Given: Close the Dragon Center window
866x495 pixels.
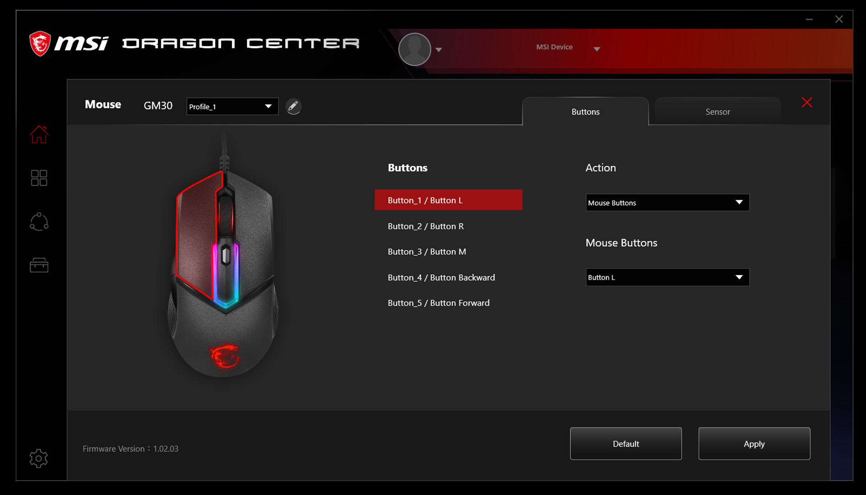Looking at the screenshot, I should click(x=839, y=19).
